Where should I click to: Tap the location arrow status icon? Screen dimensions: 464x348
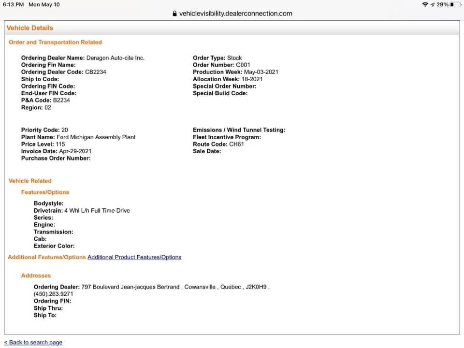pos(432,4)
